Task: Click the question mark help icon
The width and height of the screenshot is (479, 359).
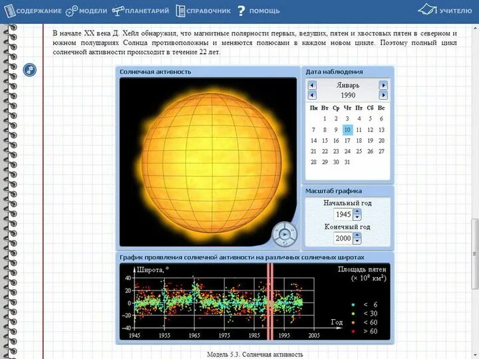Action: [241, 11]
